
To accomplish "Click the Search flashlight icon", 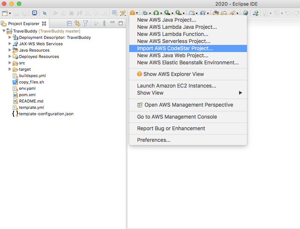I will click(232, 13).
